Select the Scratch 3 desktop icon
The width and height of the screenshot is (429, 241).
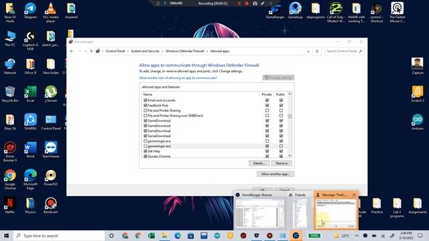click(418, 94)
